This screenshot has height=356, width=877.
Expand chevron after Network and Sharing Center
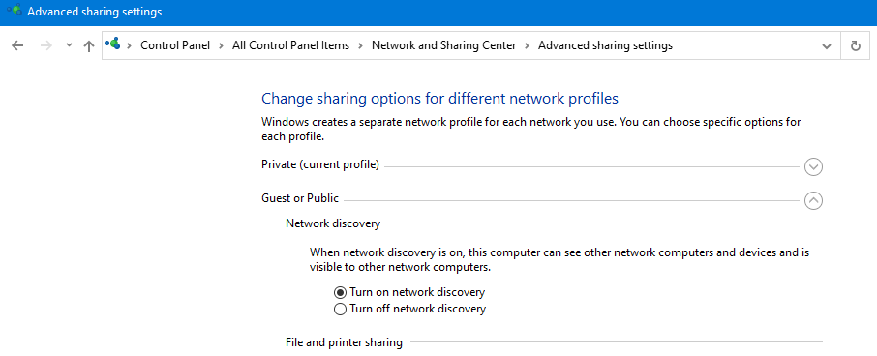coord(527,45)
